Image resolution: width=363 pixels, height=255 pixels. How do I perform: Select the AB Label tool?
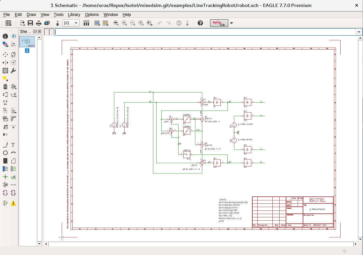click(x=13, y=177)
